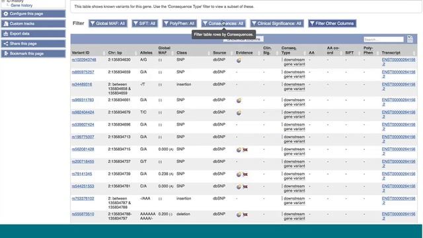
Task: Open variant link rs1022943748
Action: tap(84, 59)
